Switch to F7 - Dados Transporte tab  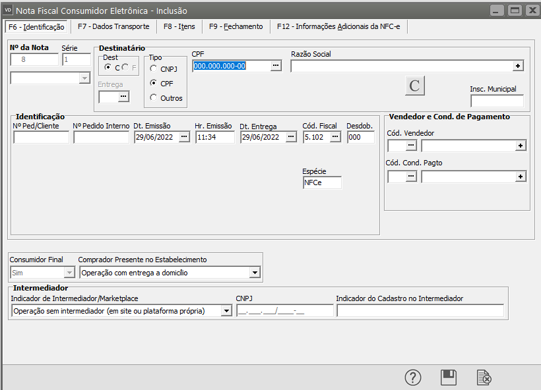tap(113, 27)
